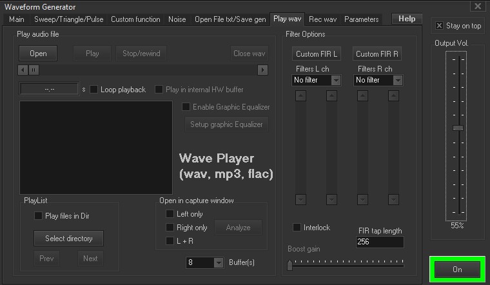
Task: Click the pause icon on the playback bar
Action: tap(34, 70)
